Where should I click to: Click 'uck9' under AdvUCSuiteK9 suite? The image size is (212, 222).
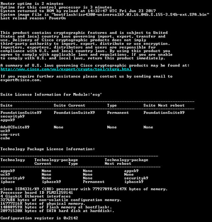5,131
